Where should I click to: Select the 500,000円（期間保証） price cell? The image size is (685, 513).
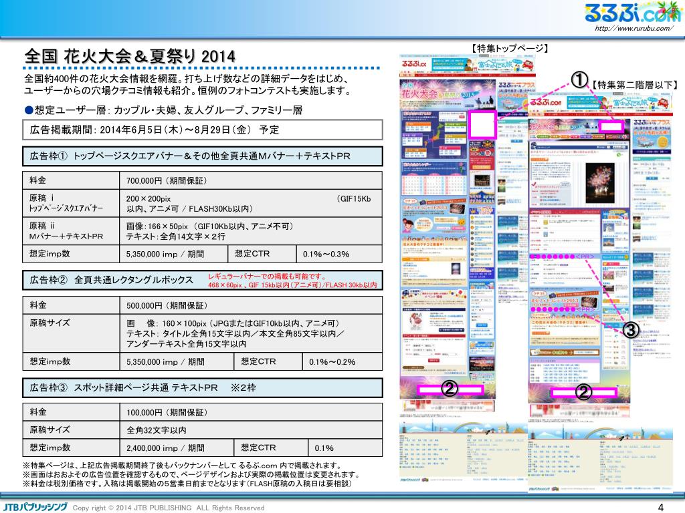[251, 306]
